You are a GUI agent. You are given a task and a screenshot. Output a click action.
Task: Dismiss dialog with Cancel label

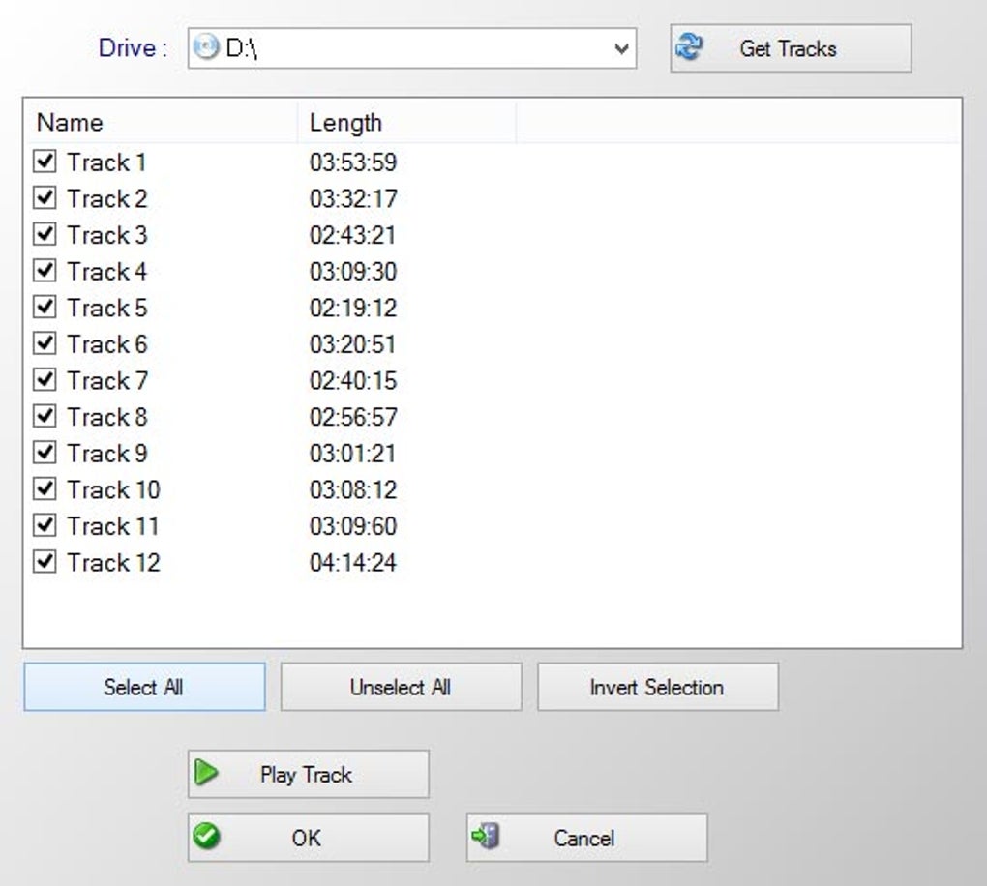(584, 839)
